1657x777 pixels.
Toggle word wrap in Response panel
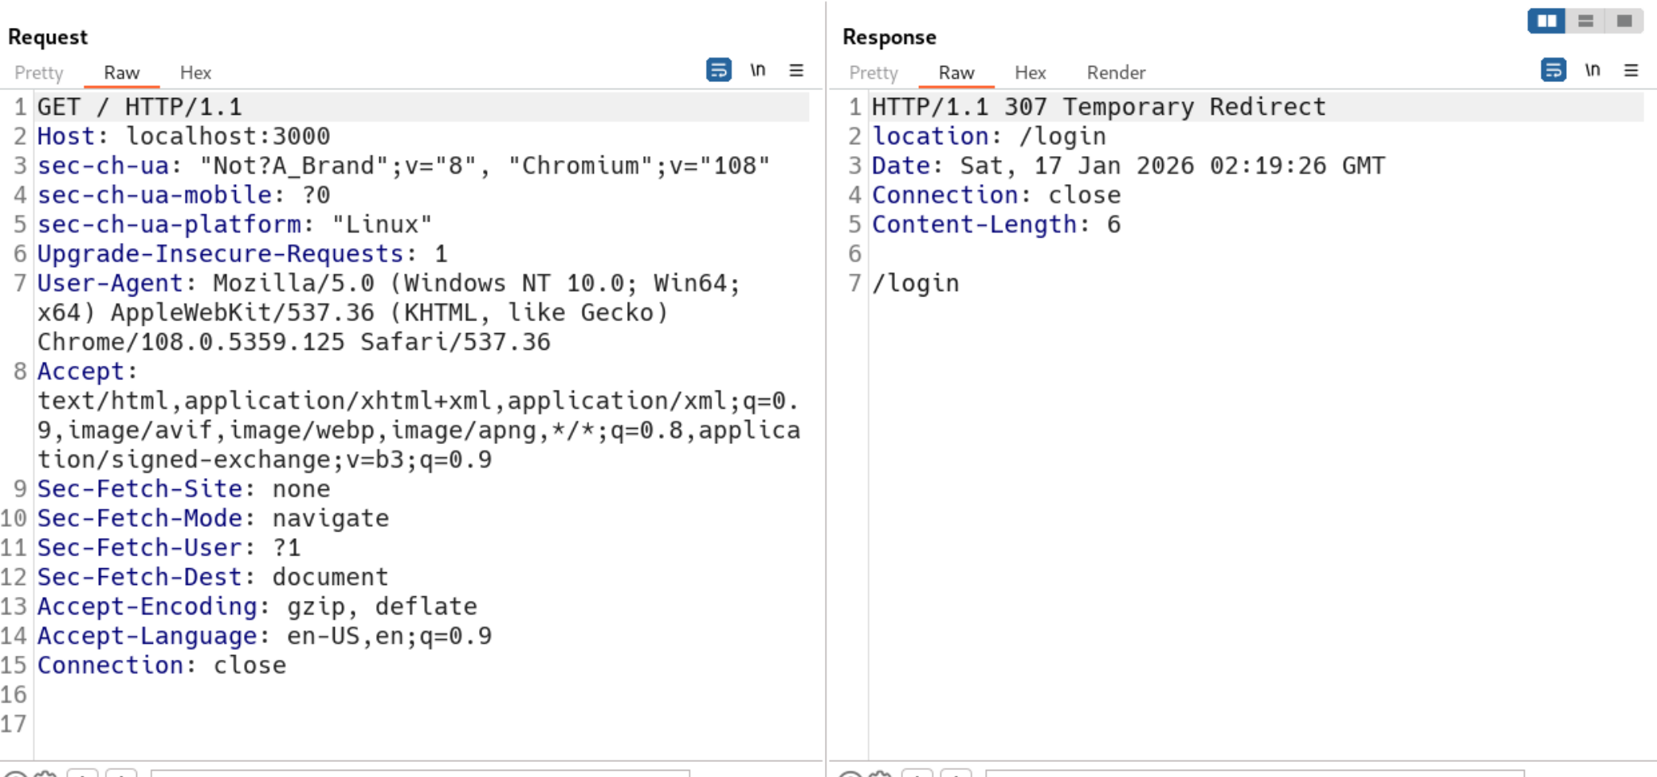pyautogui.click(x=1553, y=70)
